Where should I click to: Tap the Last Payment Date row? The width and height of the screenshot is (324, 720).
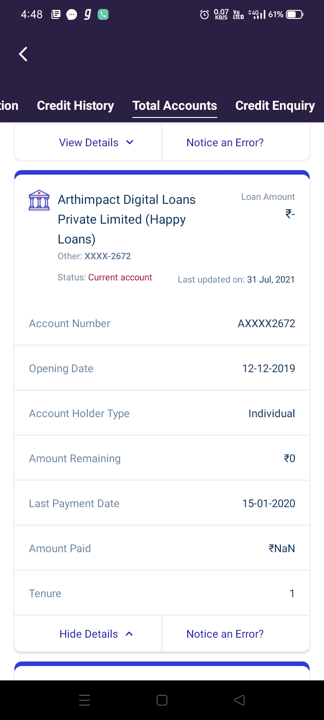click(x=162, y=504)
